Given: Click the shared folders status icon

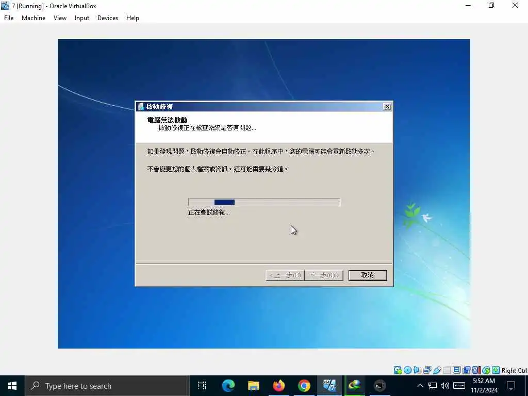Looking at the screenshot, I should click(447, 370).
